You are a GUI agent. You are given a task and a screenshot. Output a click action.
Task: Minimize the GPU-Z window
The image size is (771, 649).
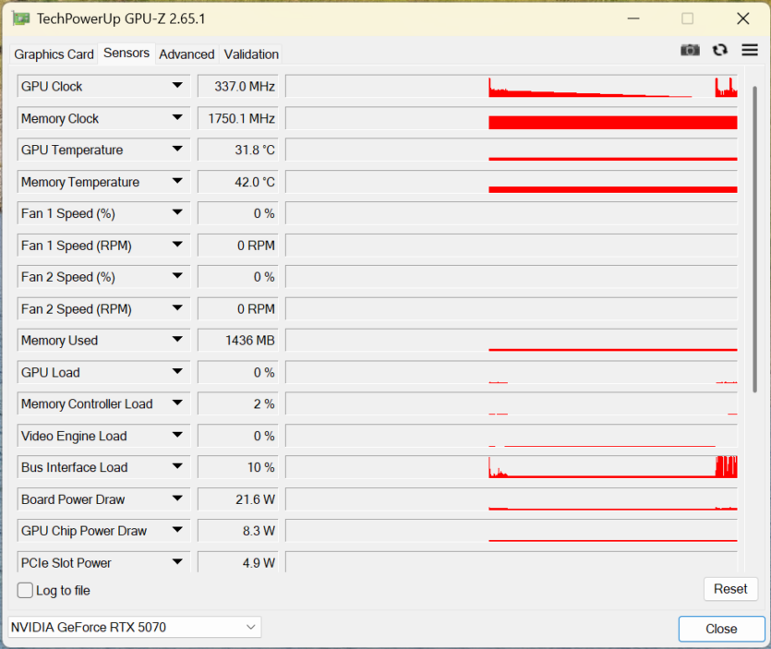[x=633, y=18]
